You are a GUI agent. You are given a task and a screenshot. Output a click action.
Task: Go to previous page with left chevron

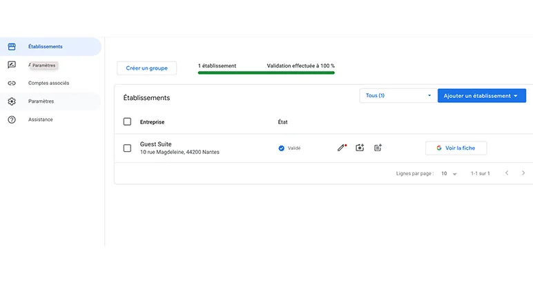point(507,173)
